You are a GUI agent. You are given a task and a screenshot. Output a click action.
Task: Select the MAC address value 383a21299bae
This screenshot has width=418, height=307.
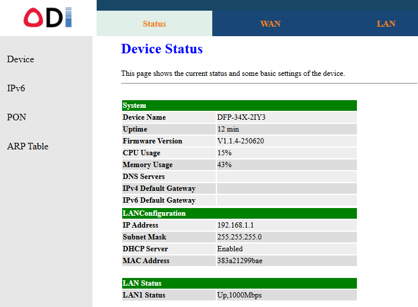[x=241, y=261]
